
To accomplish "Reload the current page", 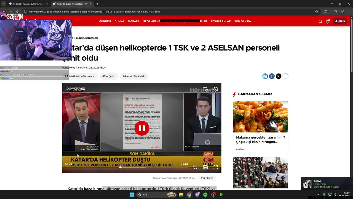I will (17, 12).
